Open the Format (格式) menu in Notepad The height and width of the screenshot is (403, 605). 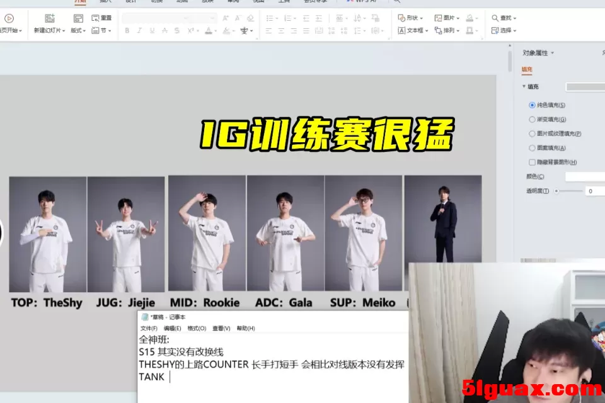click(x=197, y=328)
